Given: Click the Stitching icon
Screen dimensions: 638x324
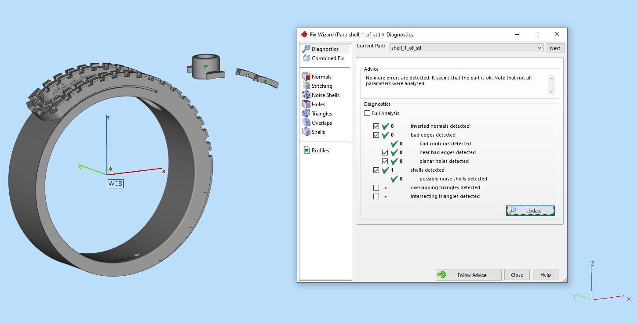Looking at the screenshot, I should coord(306,86).
